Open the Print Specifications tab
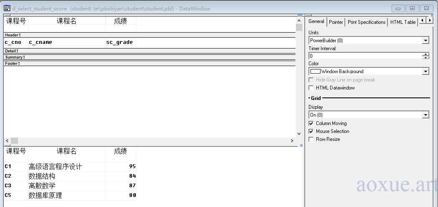Viewport: 438px width, 207px height. 367,22
